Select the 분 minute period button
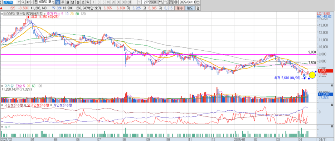This screenshot has width=335, height=141. click(x=78, y=2)
